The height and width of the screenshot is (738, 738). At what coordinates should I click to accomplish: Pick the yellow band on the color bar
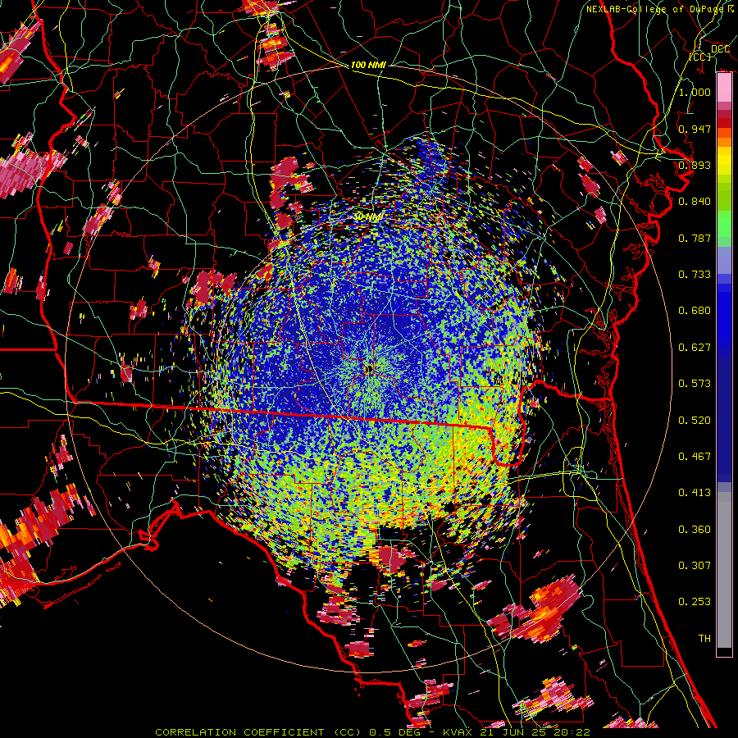pos(724,161)
